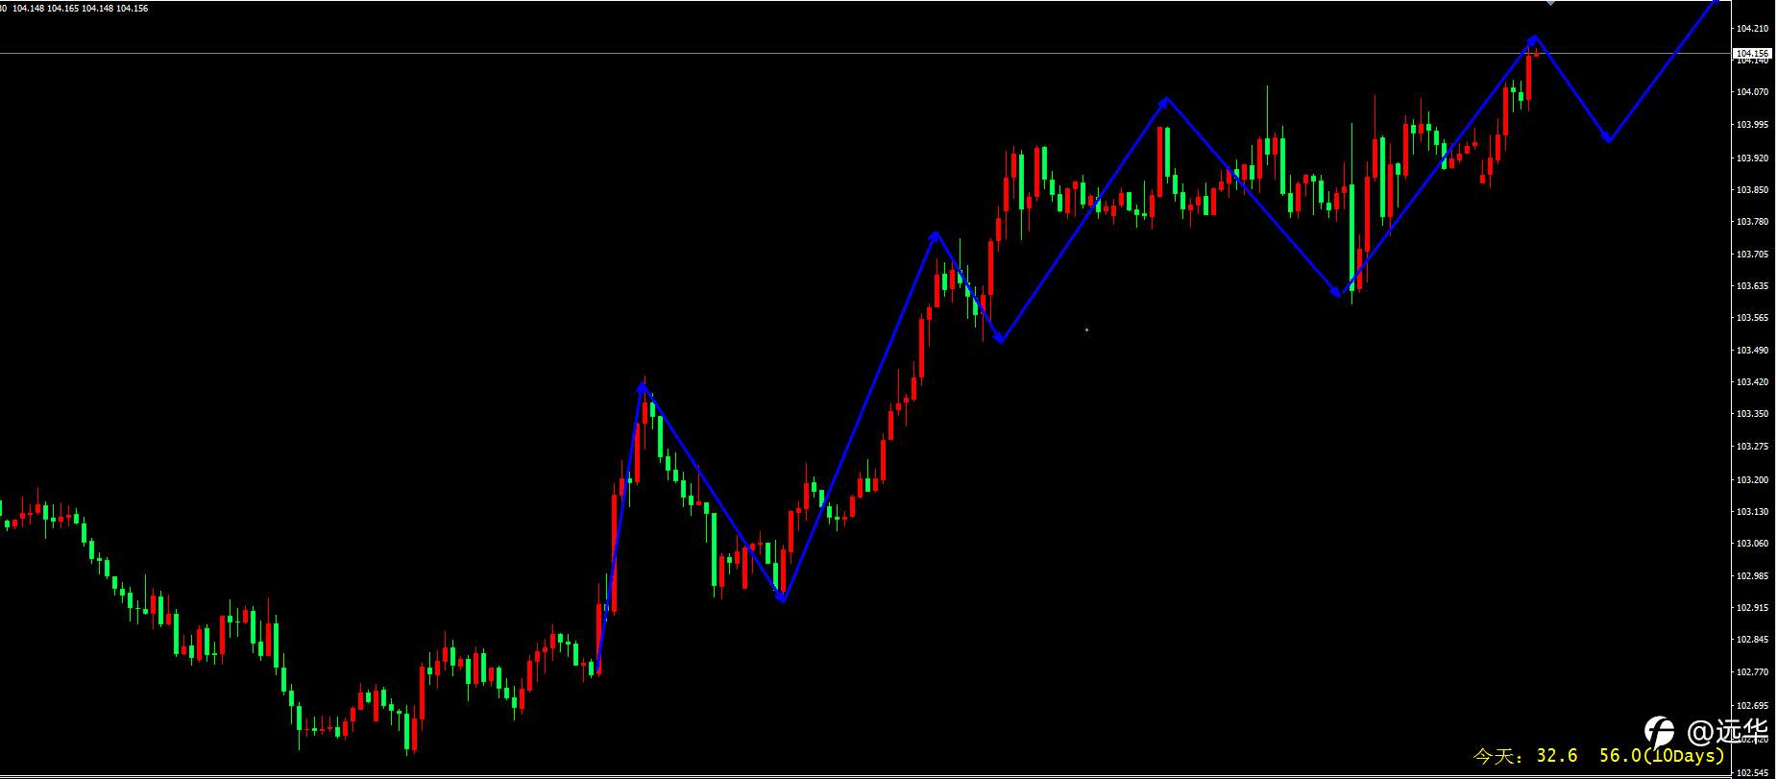
Task: Click the 103.780 price axis label
Action: click(x=1753, y=222)
